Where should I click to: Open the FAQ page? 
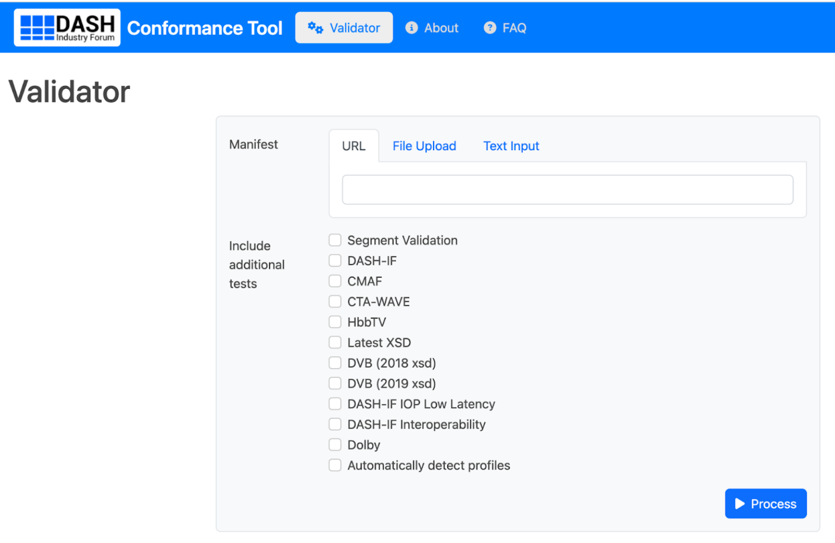(513, 27)
